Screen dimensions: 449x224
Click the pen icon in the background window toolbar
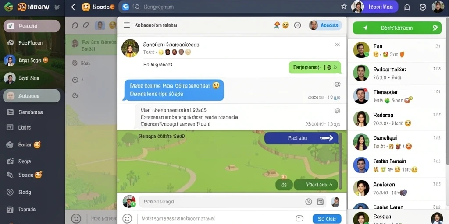click(x=86, y=25)
